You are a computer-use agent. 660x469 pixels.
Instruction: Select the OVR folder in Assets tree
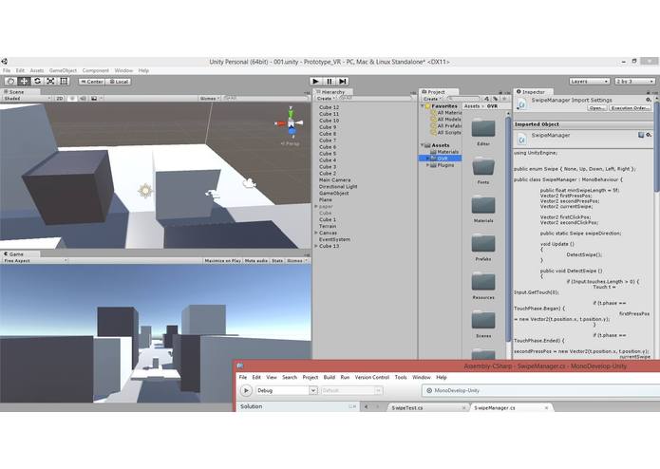[x=440, y=159]
